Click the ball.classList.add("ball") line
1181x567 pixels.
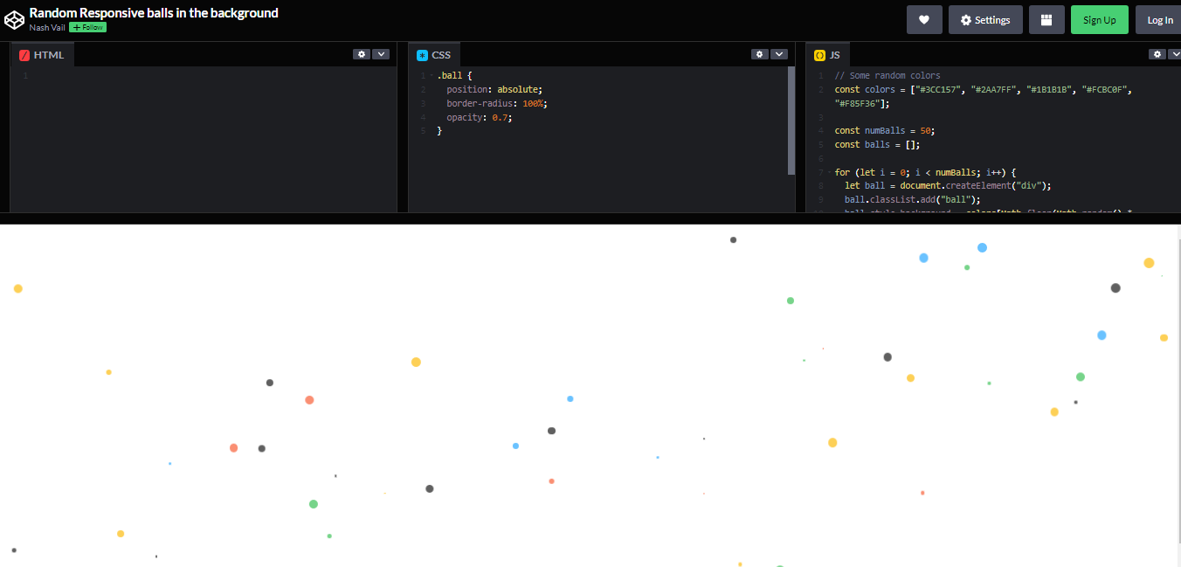pyautogui.click(x=915, y=199)
